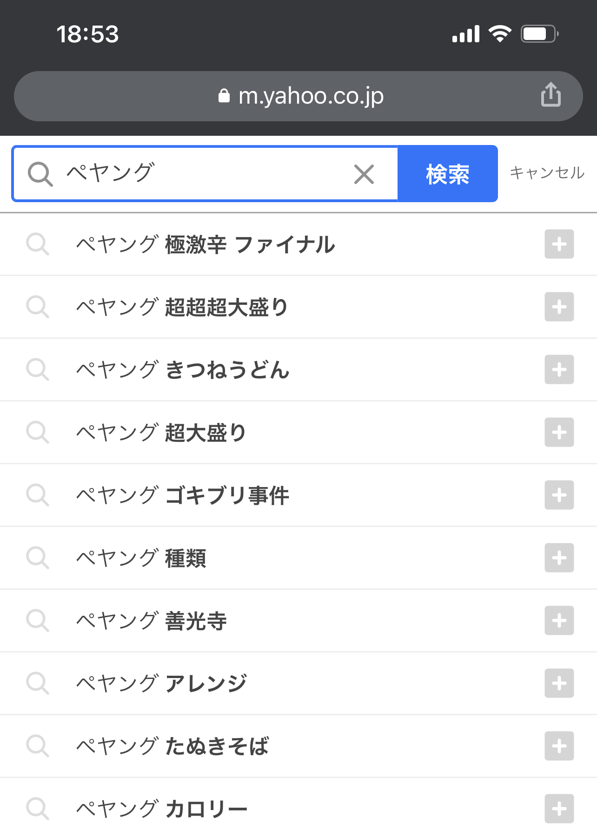The height and width of the screenshot is (837, 597).
Task: Tap plus icon beside 種類 suggestion
Action: [559, 558]
